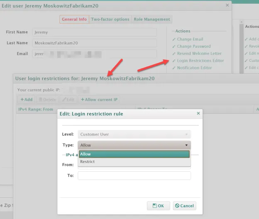Choose Restrict from the Type dropdown list
The width and height of the screenshot is (259, 219).
tap(134, 162)
